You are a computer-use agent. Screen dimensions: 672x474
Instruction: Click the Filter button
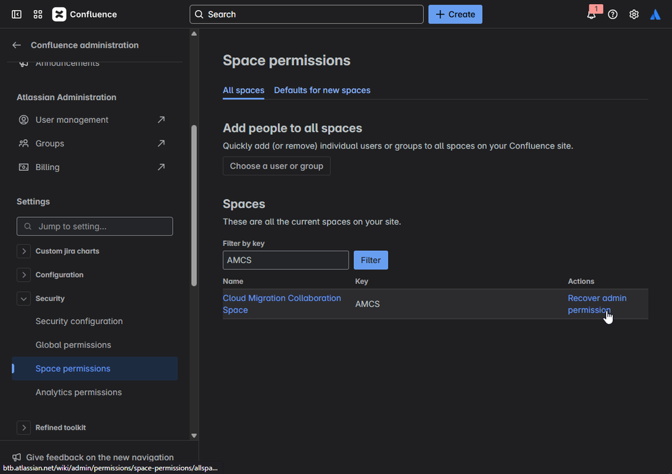371,260
